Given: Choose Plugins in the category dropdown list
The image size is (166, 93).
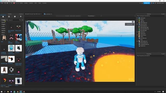Looking at the screenshot, I should pyautogui.click(x=3, y=24).
